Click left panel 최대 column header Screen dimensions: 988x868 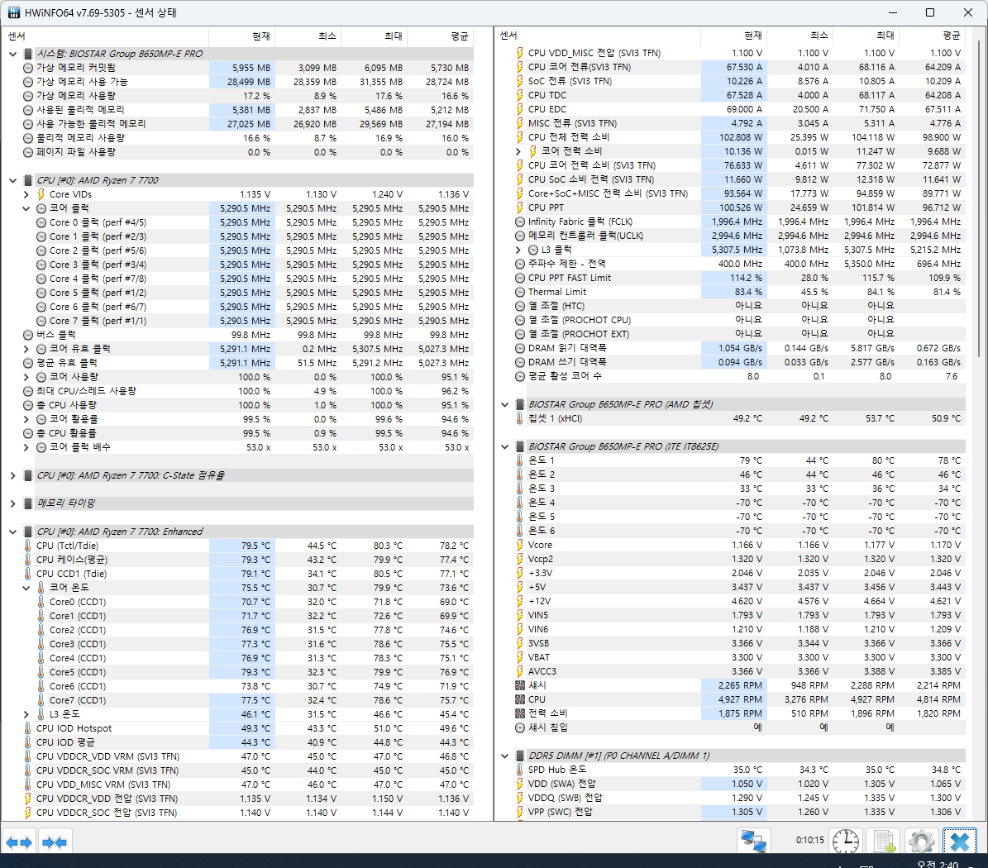[x=375, y=36]
